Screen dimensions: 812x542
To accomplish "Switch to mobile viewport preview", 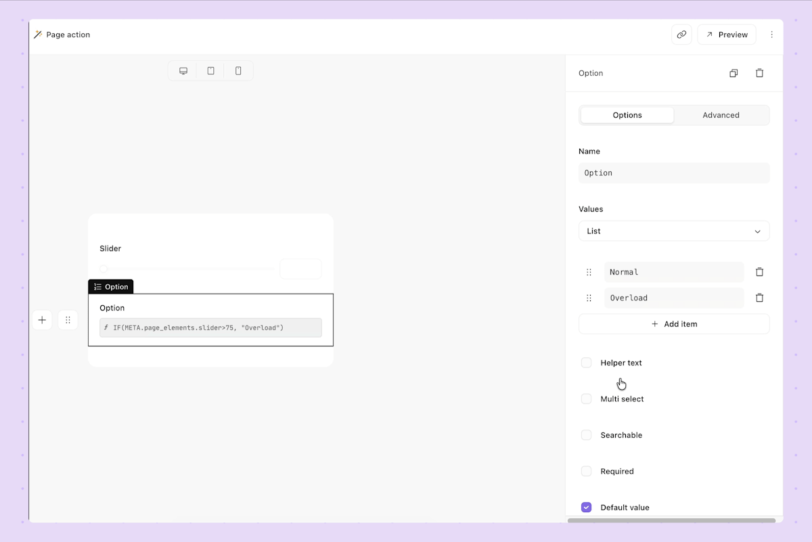I will pos(238,70).
